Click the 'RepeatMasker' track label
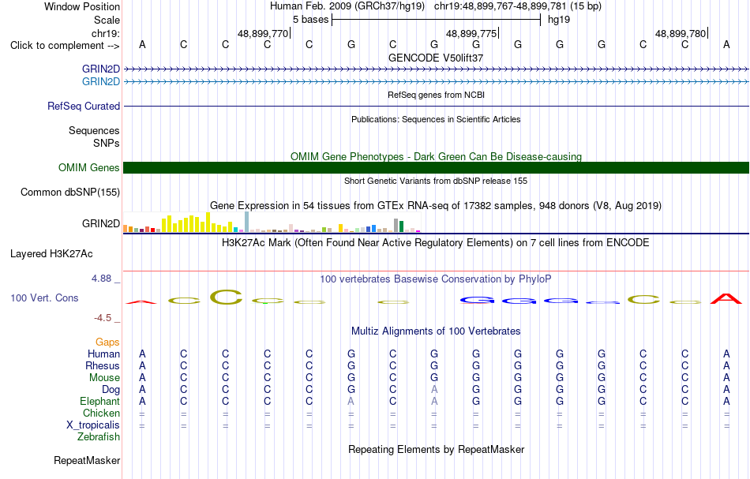 [x=87, y=460]
